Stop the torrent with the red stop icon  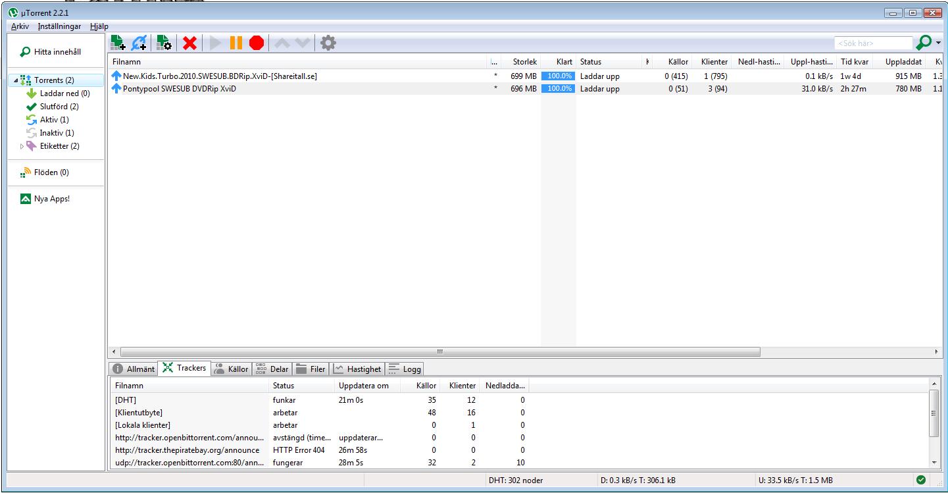point(257,43)
